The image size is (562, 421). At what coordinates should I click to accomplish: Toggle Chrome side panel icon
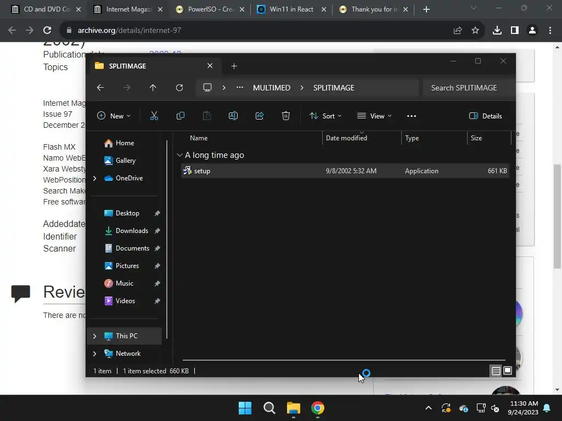515,31
